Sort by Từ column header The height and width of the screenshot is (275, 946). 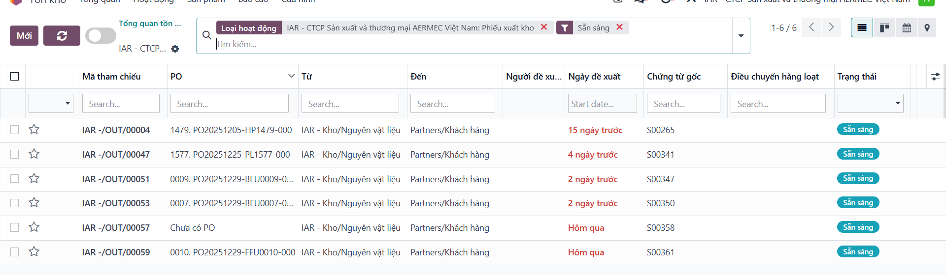pos(306,77)
